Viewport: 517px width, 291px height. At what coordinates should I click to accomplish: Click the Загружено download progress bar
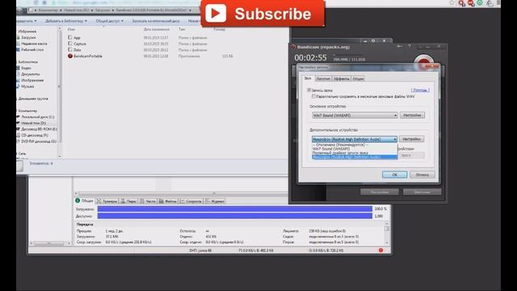click(235, 209)
